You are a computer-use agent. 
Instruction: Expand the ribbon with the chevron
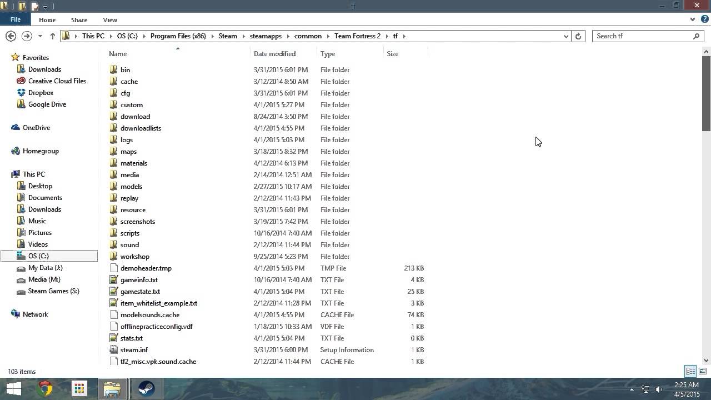point(693,19)
